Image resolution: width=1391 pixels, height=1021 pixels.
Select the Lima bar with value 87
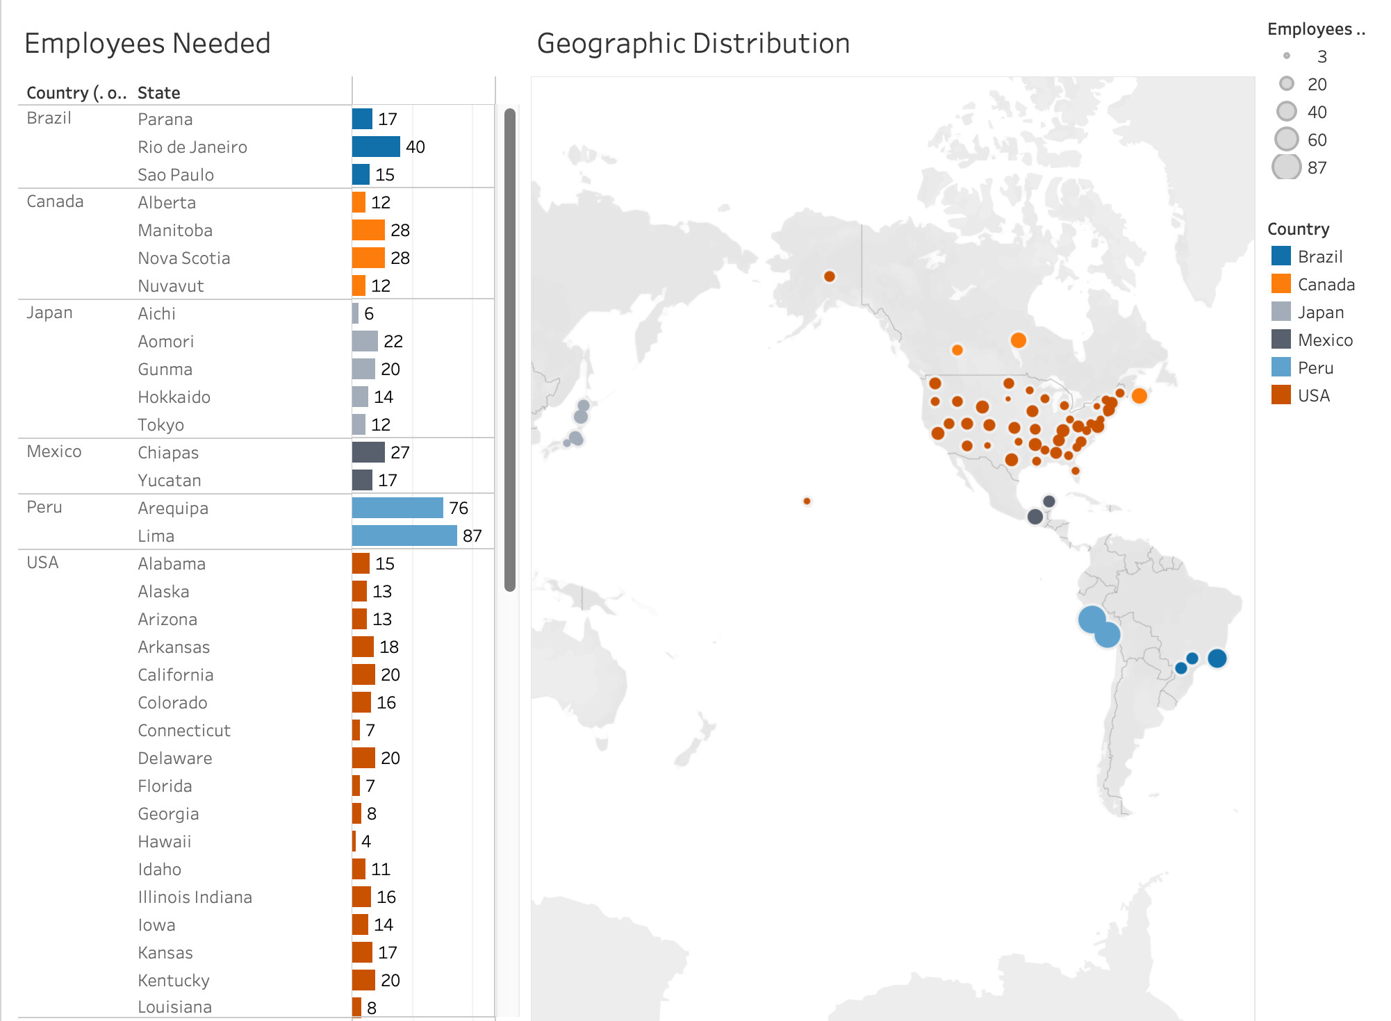(x=404, y=536)
